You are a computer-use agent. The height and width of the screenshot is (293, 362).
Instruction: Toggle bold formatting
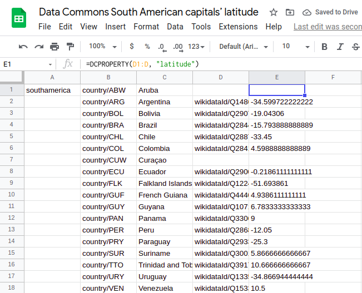click(324, 47)
